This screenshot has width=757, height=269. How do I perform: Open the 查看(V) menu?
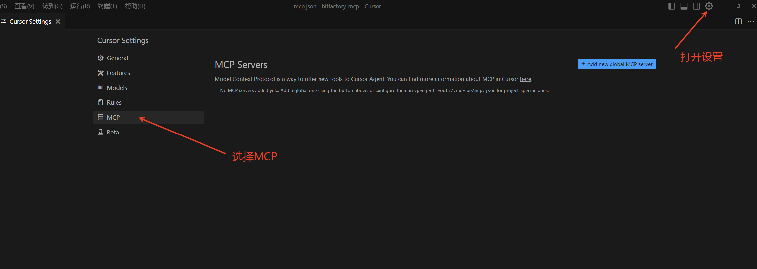coord(25,6)
